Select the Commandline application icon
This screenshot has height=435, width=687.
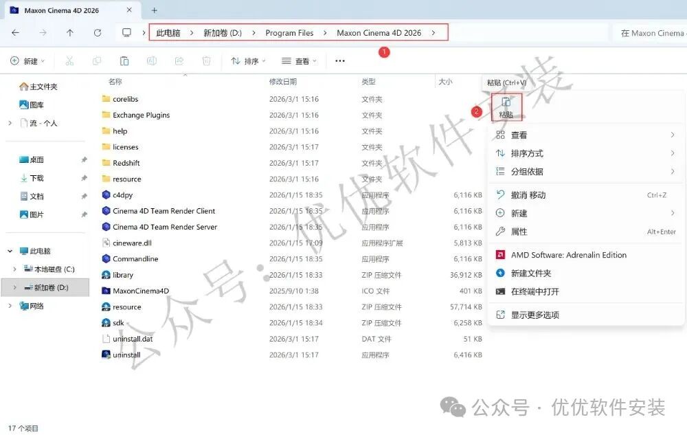click(x=106, y=259)
